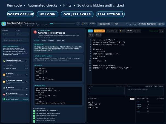The height and width of the screenshot is (124, 166).
Task: Click the Open .py button
Action: tap(91, 35)
